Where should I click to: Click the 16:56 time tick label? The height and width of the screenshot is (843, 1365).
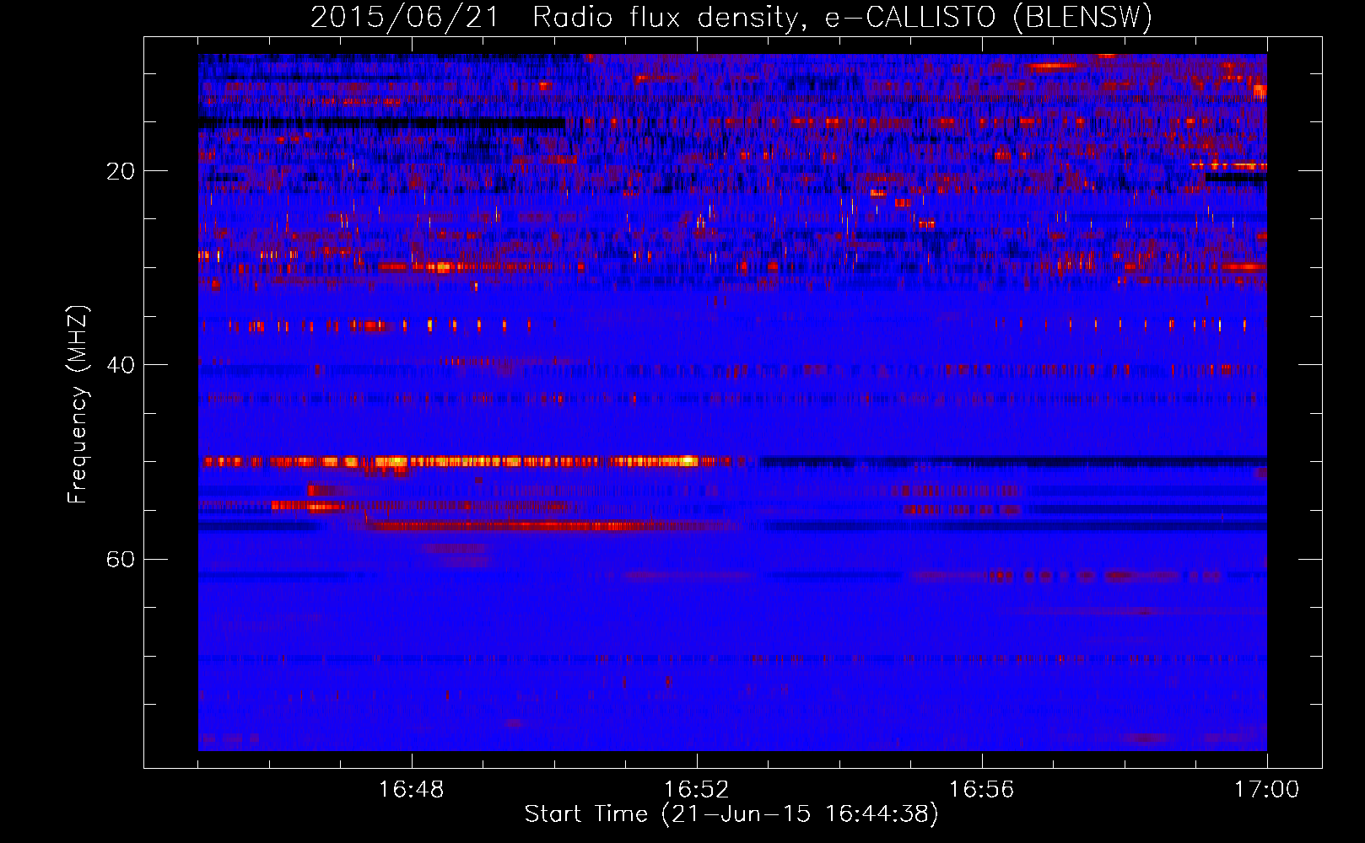click(x=981, y=790)
